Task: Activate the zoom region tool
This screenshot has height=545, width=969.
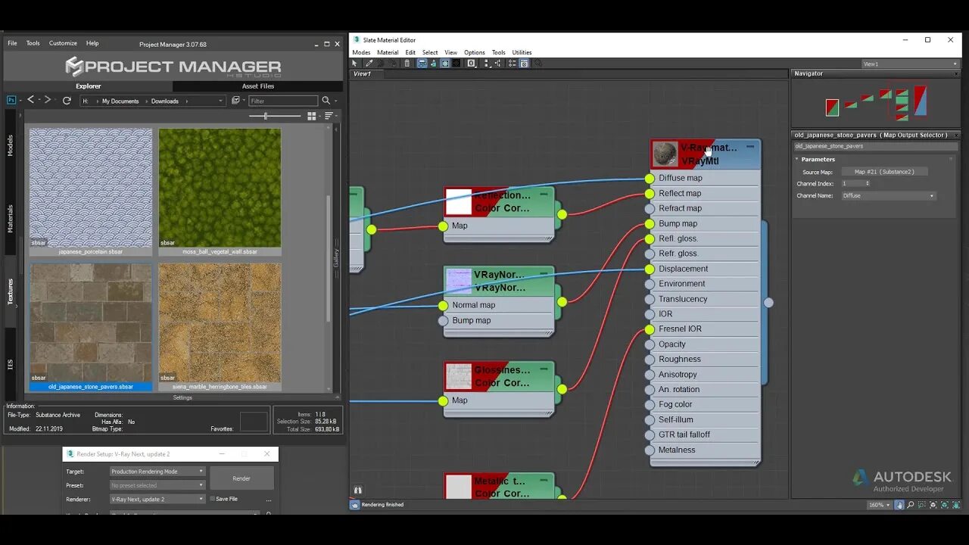Action: point(921,505)
